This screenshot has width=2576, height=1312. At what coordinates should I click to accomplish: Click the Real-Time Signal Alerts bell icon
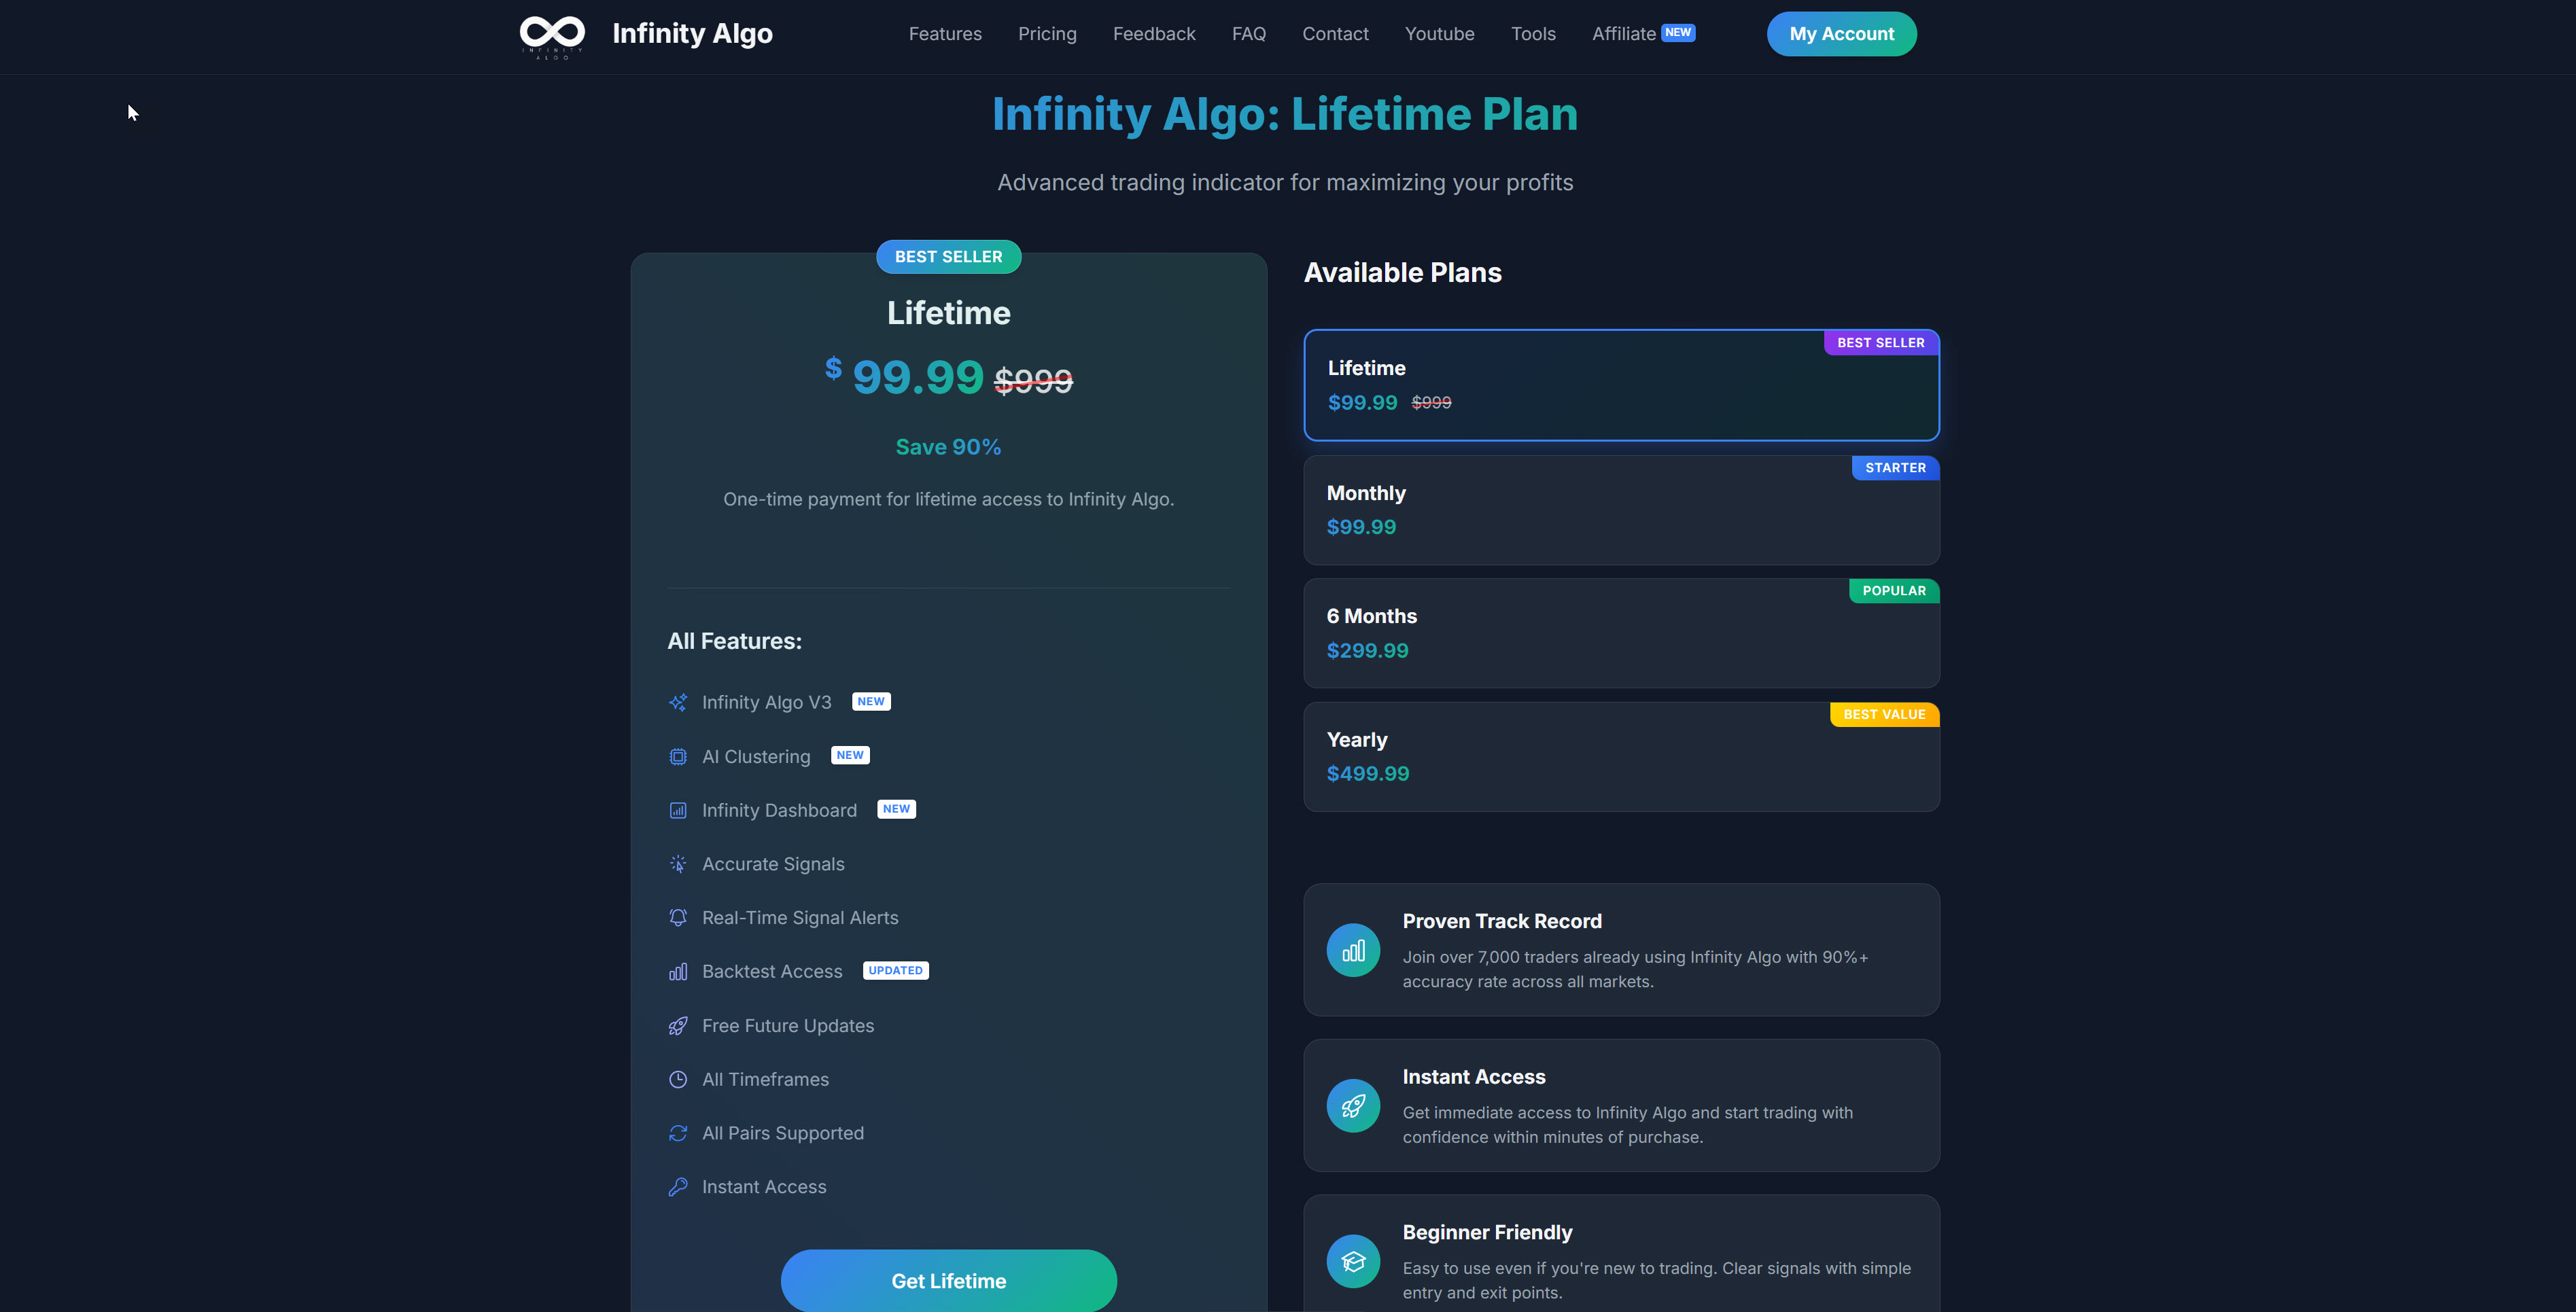pos(679,917)
